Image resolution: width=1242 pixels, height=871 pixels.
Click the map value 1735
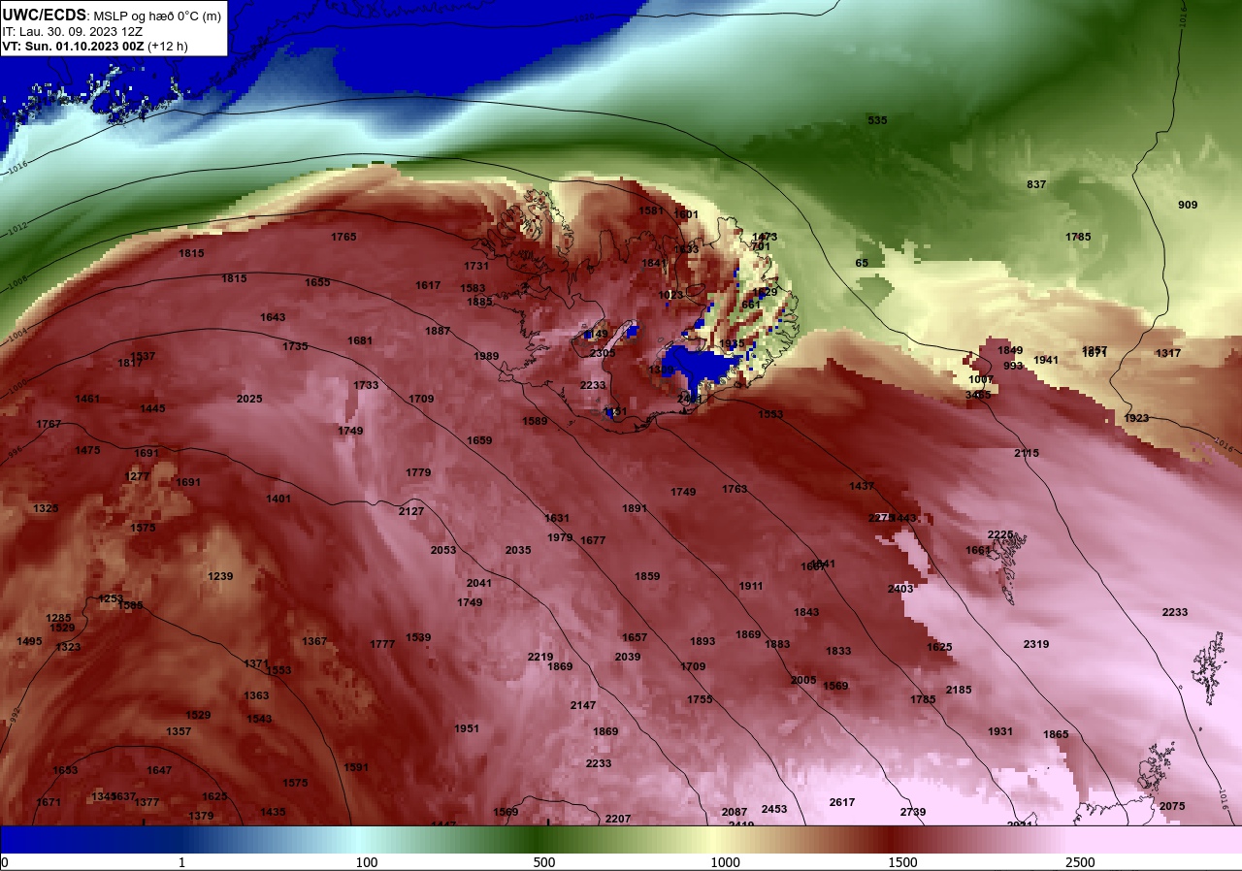click(295, 346)
